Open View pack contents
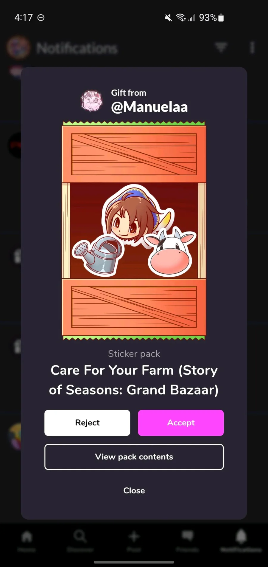The image size is (268, 567). (134, 457)
